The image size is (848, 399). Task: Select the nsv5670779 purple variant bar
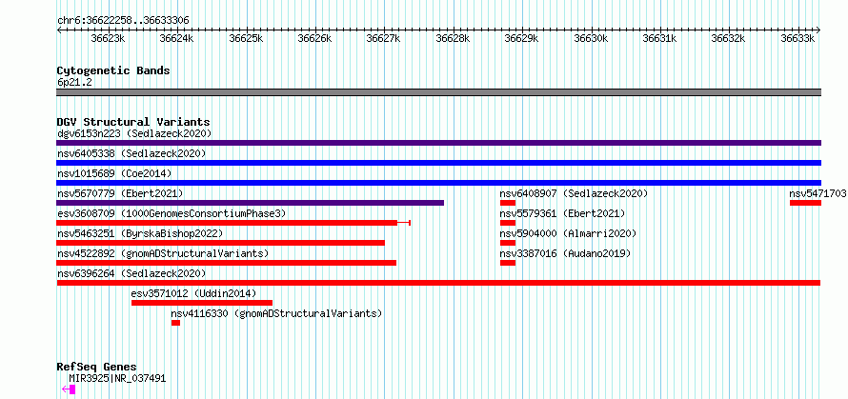coord(251,203)
